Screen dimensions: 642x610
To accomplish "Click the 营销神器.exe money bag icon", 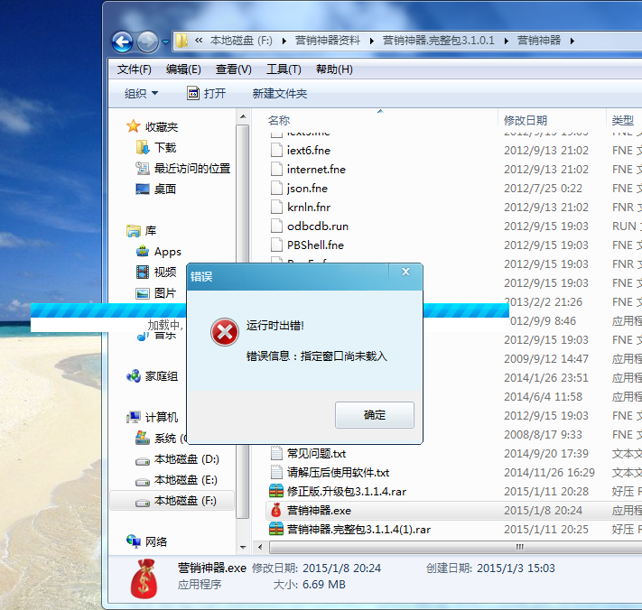I will [x=276, y=510].
